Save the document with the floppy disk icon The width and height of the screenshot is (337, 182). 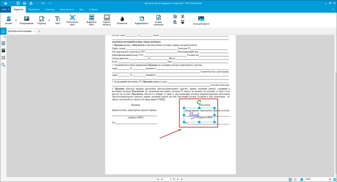(18, 3)
